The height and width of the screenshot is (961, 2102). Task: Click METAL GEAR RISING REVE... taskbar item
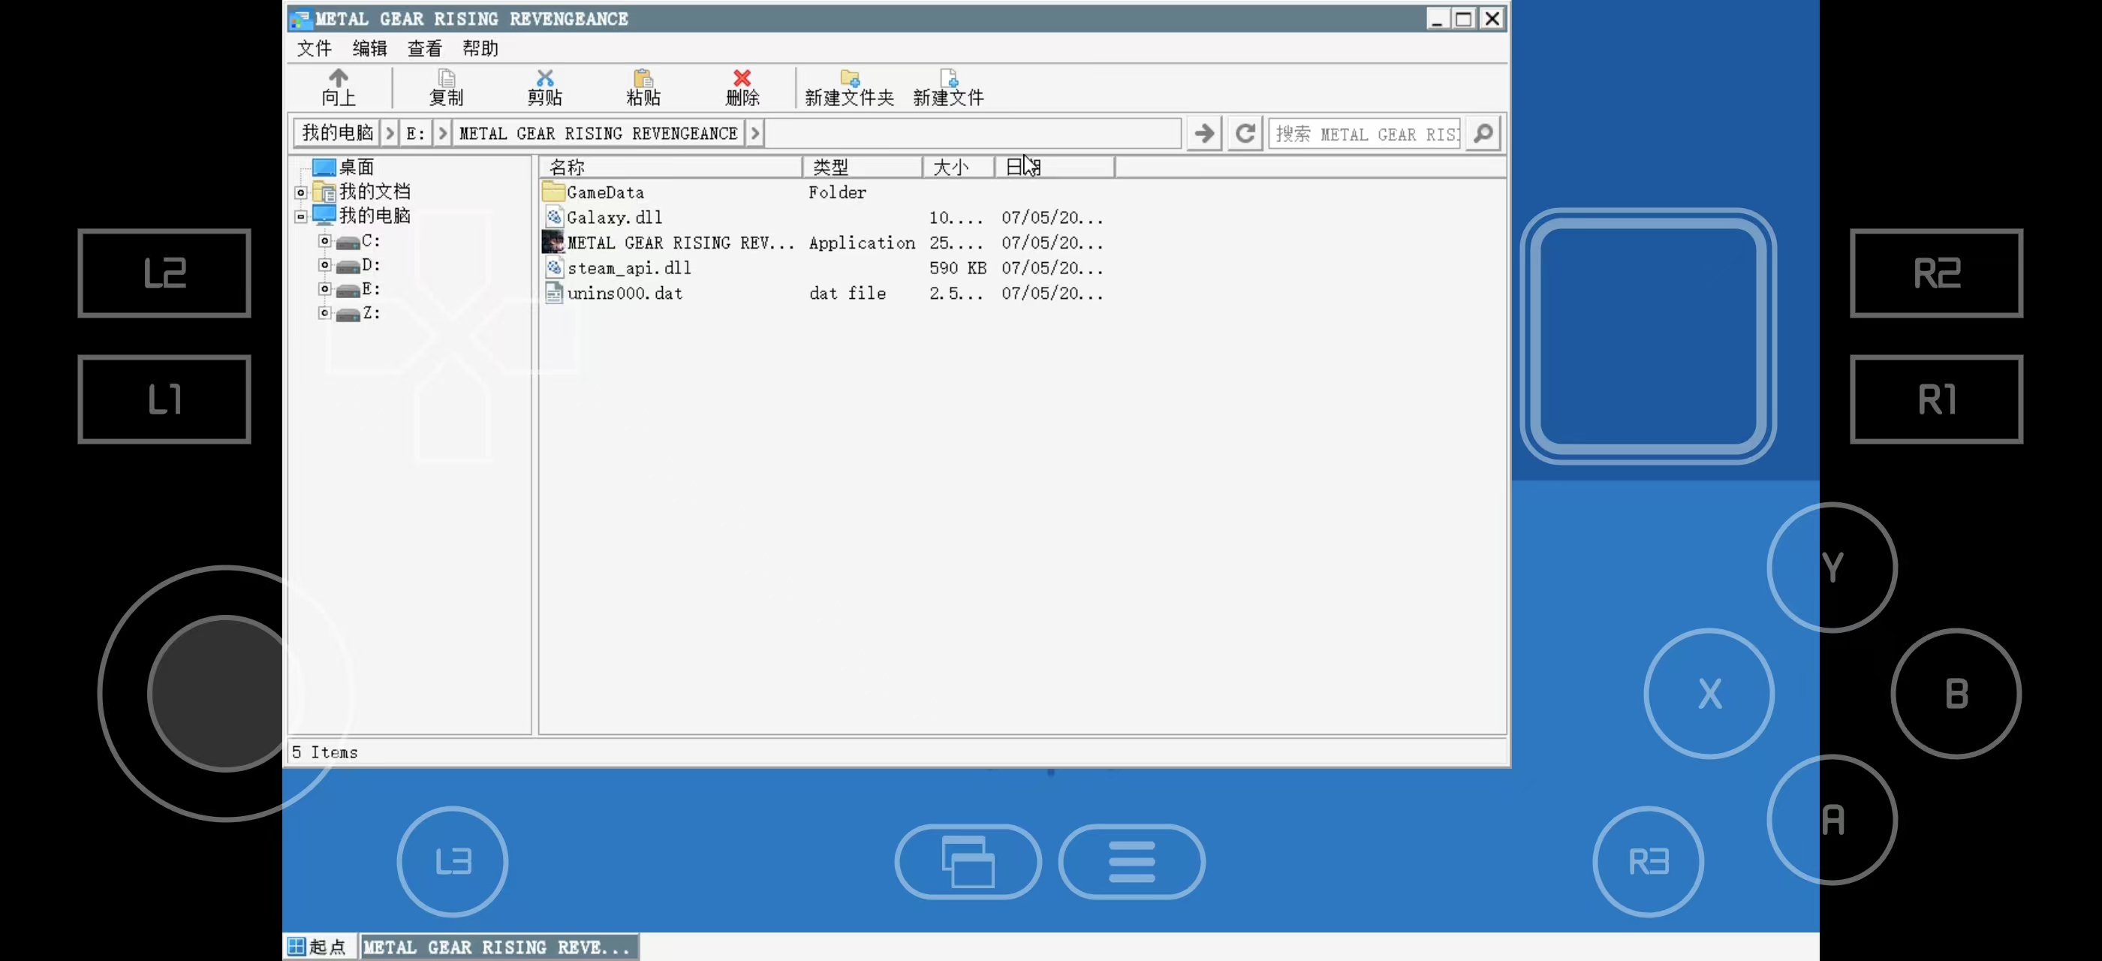point(498,947)
